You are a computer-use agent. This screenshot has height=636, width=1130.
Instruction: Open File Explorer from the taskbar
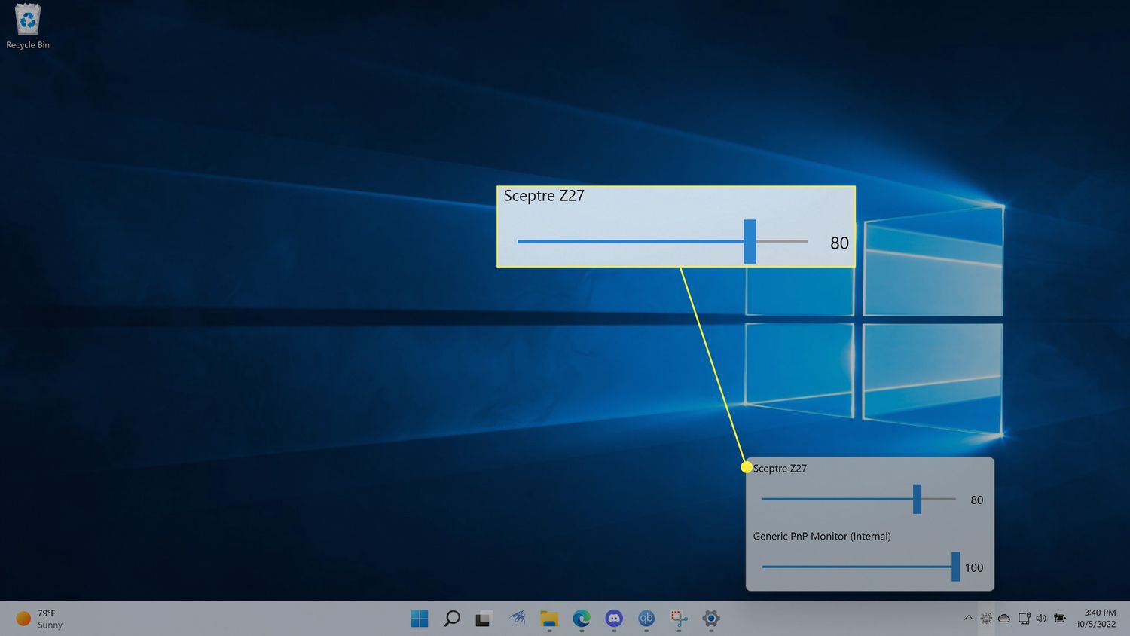click(x=549, y=619)
